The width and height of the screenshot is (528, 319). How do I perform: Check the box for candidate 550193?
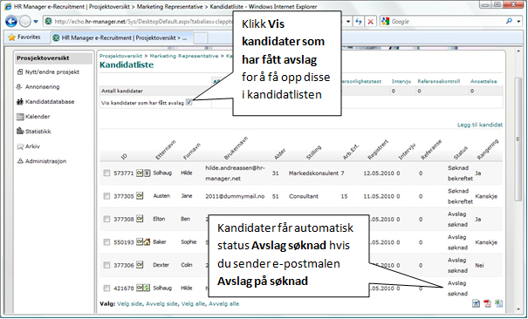pyautogui.click(x=106, y=241)
